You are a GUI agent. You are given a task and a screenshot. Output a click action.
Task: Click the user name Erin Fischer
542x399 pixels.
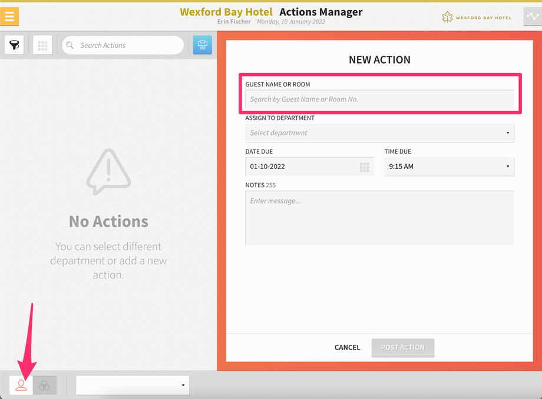click(234, 21)
